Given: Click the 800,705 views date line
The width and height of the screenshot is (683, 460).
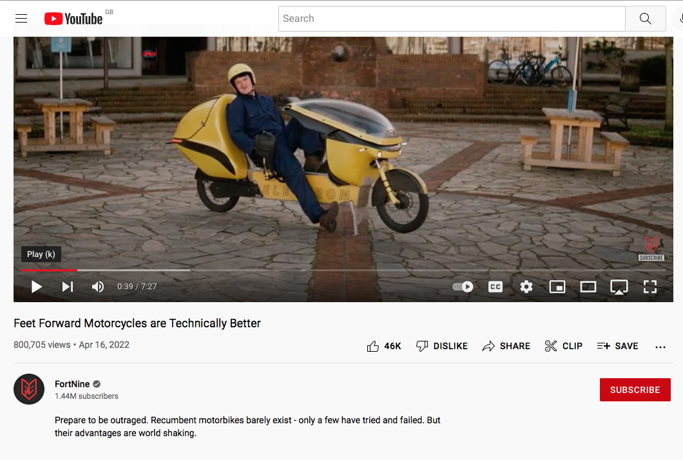Looking at the screenshot, I should tap(72, 345).
